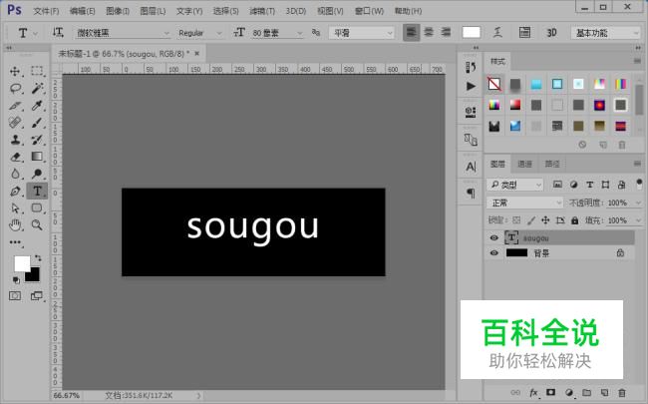Open the layer filter type dropdown
The height and width of the screenshot is (404, 648).
point(515,185)
